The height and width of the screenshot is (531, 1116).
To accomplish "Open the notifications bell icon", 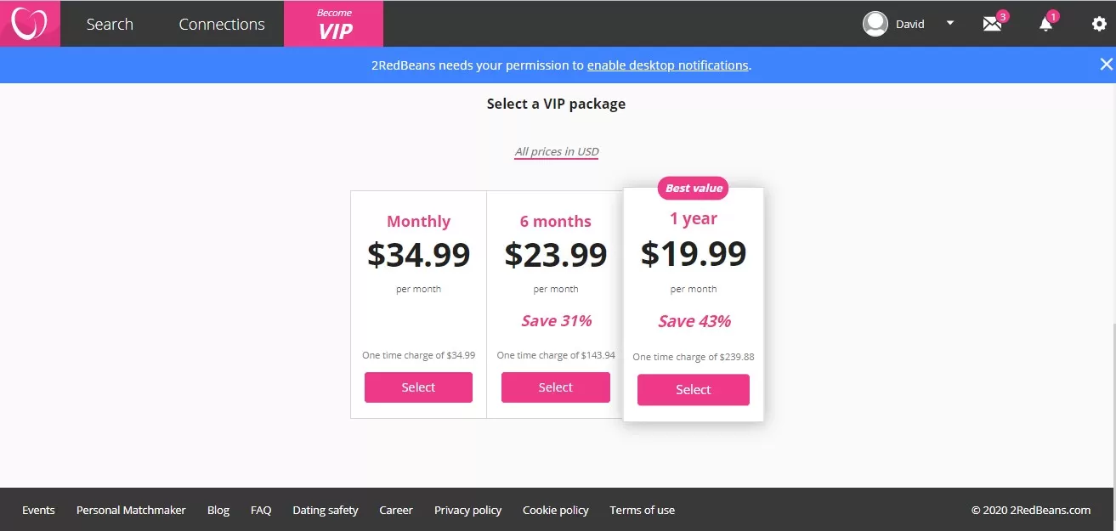I will click(x=1046, y=24).
